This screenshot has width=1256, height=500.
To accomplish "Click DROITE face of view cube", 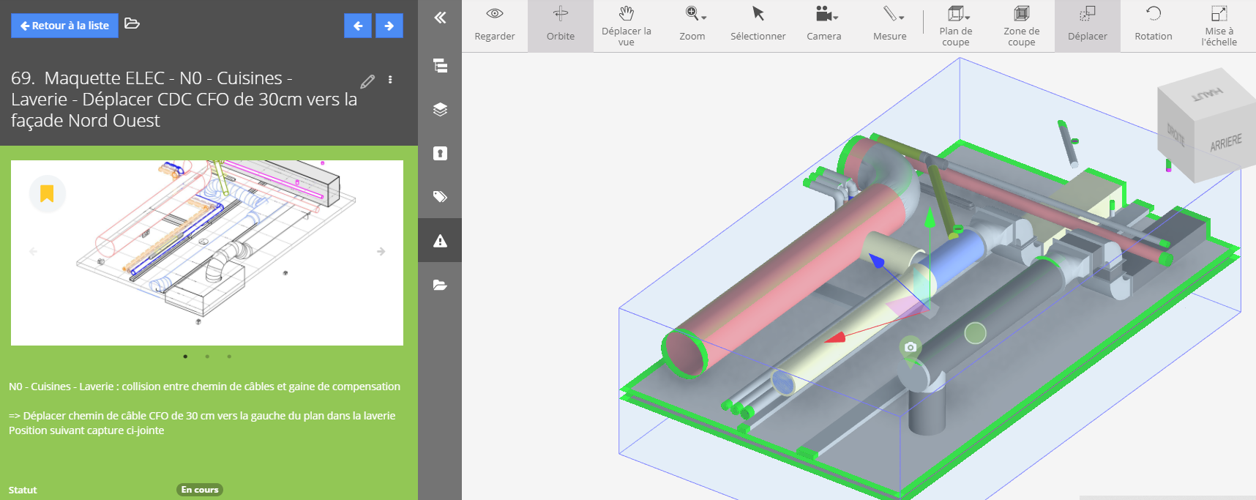I will click(1175, 134).
